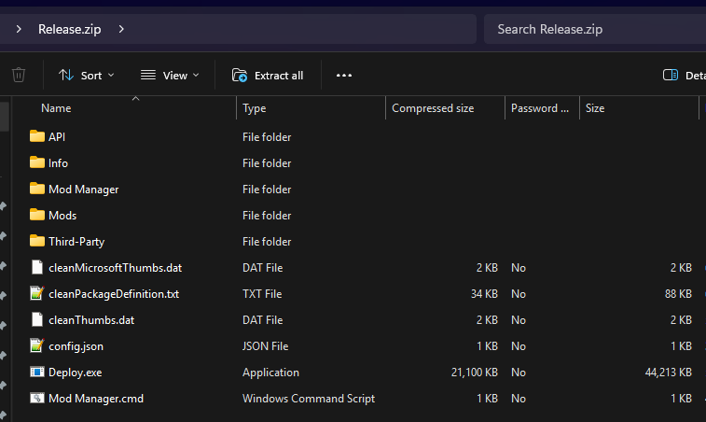
Task: Click the Search Release.zip field
Action: click(592, 29)
